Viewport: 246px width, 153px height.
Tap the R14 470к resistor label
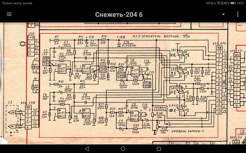(x=87, y=122)
